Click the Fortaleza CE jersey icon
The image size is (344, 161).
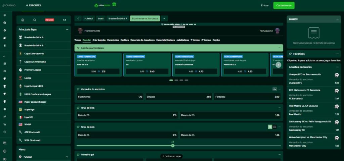pos(277,31)
